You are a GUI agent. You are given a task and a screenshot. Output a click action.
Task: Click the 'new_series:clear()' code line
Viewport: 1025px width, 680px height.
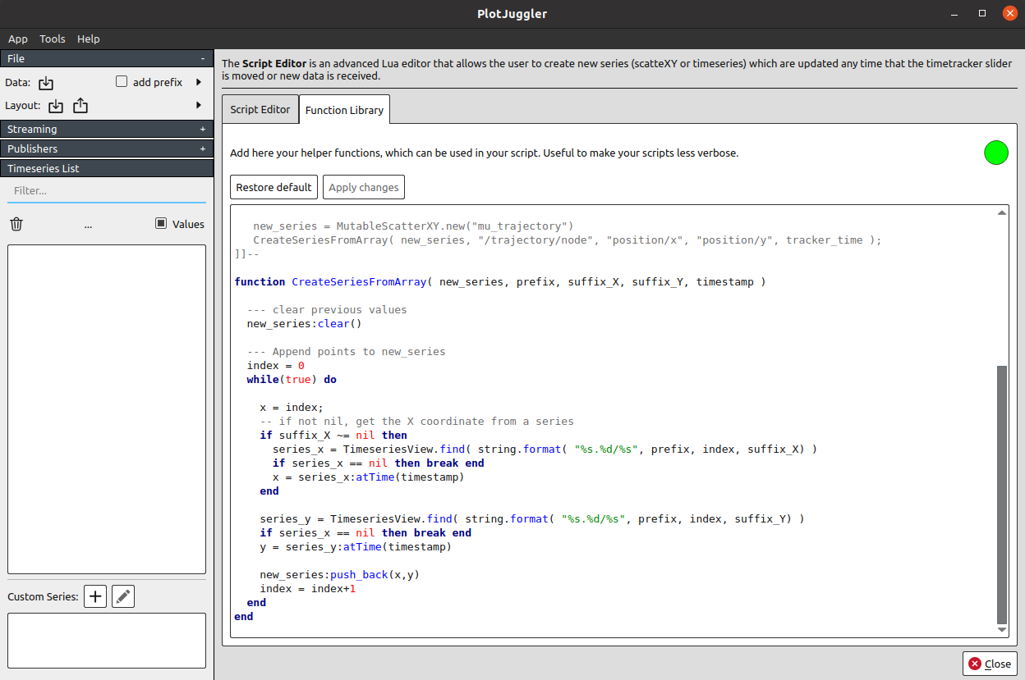pyautogui.click(x=305, y=323)
